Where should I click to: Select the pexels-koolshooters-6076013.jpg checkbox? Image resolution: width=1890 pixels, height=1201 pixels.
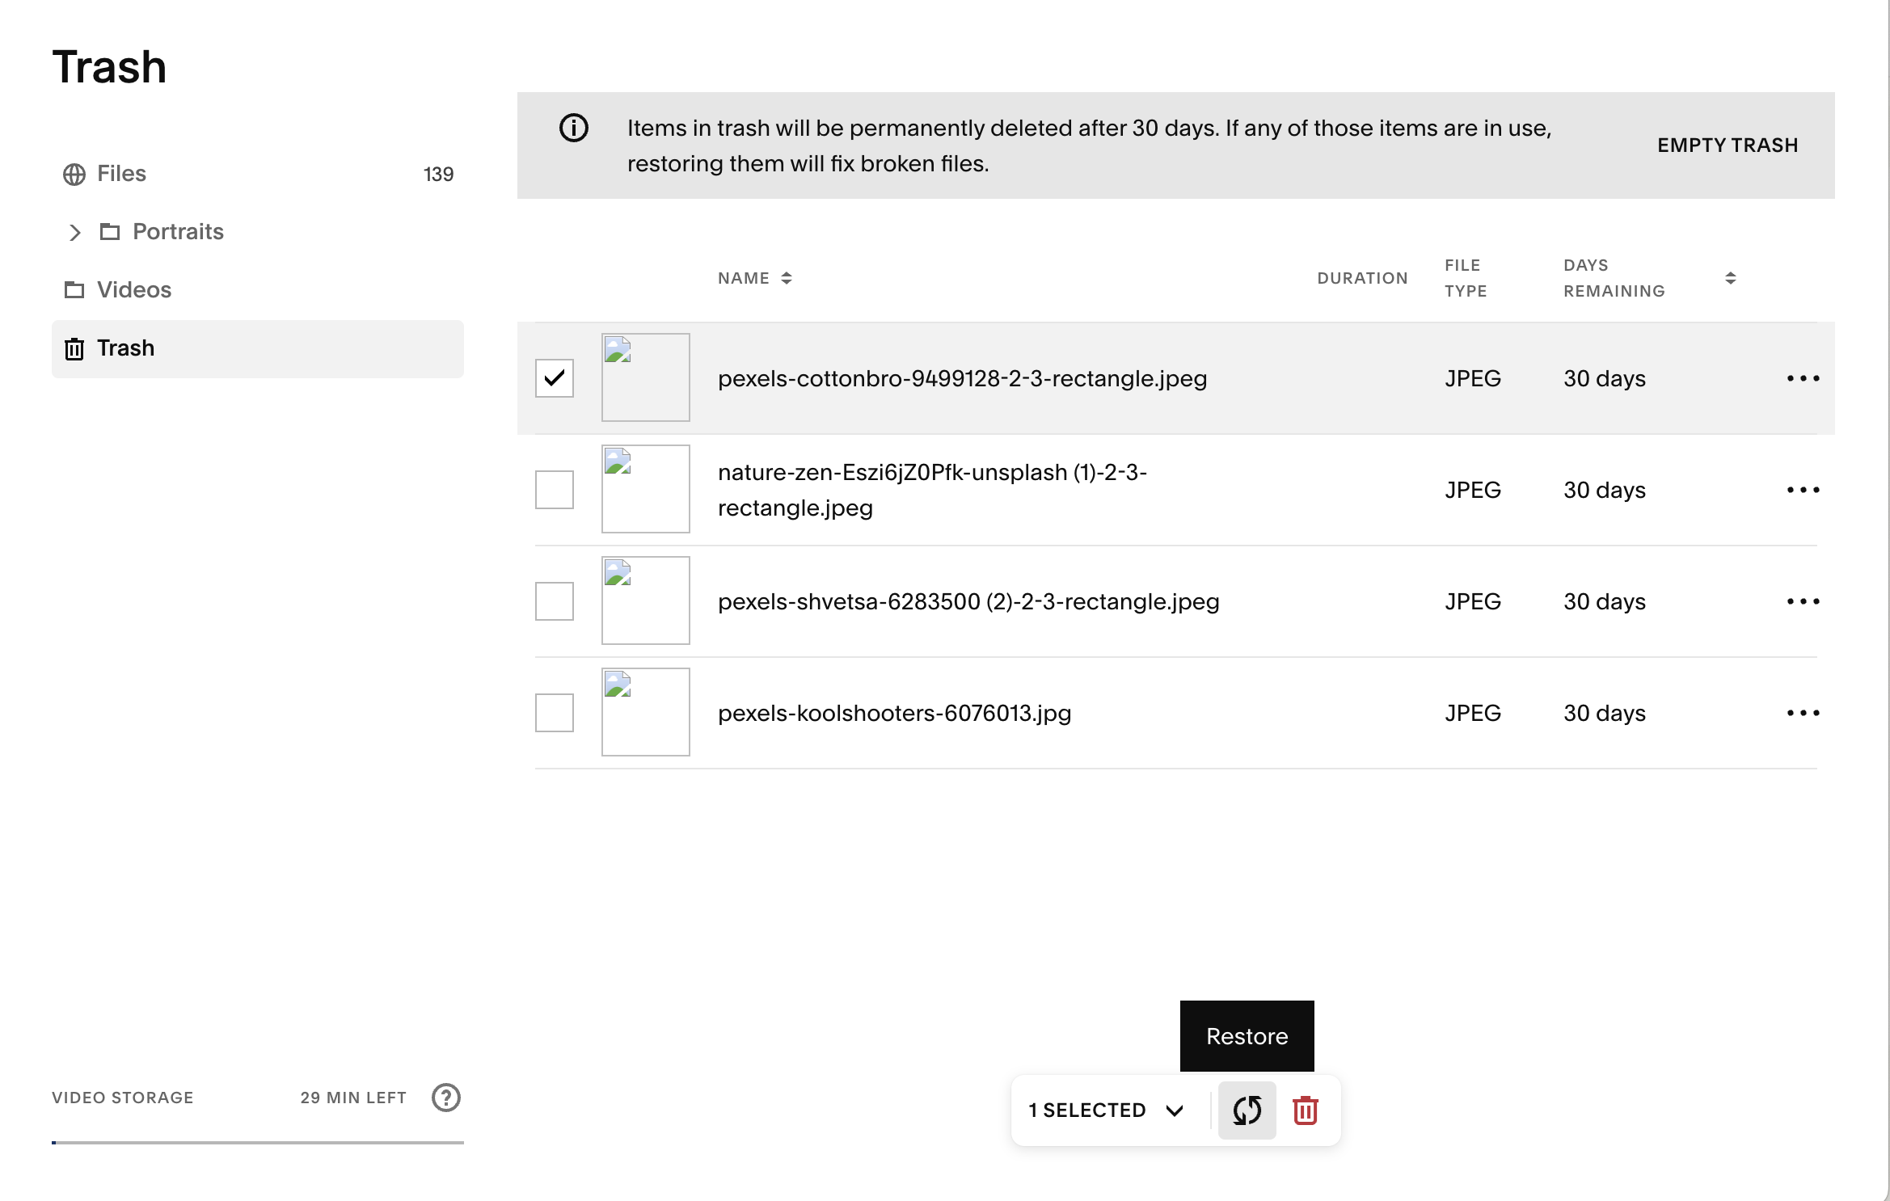(x=555, y=713)
